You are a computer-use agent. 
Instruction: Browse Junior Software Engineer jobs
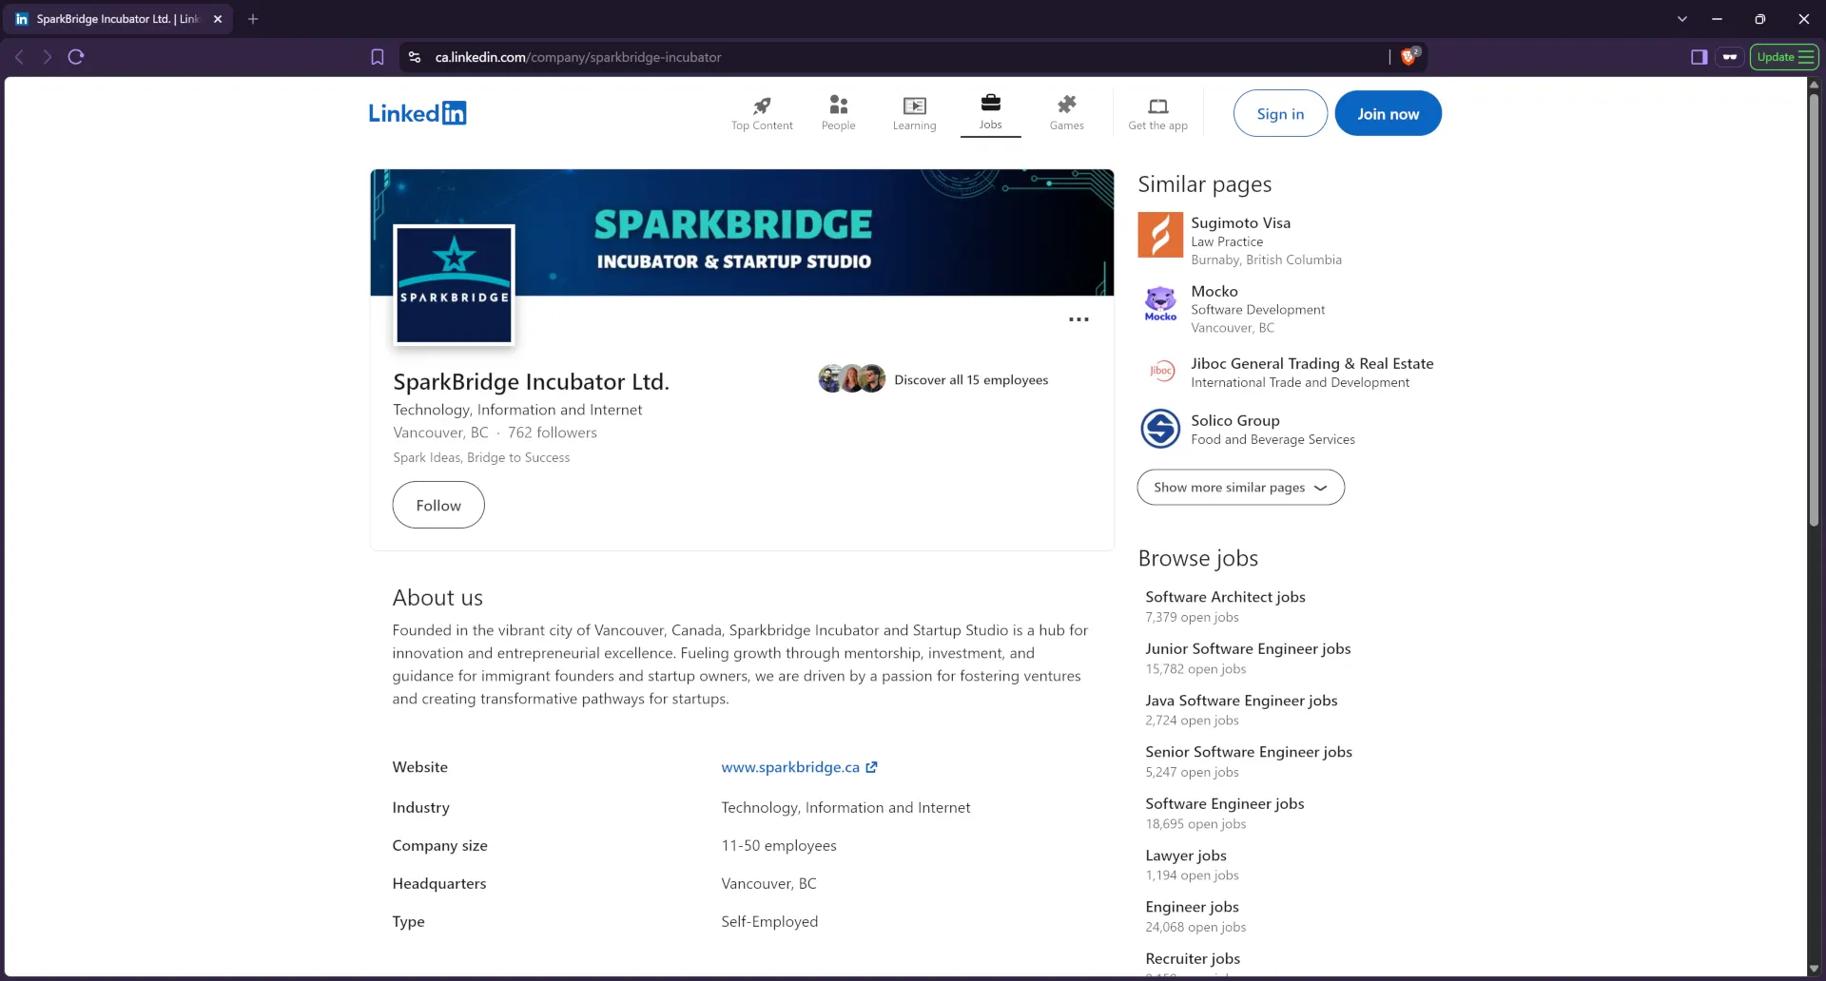(x=1248, y=648)
